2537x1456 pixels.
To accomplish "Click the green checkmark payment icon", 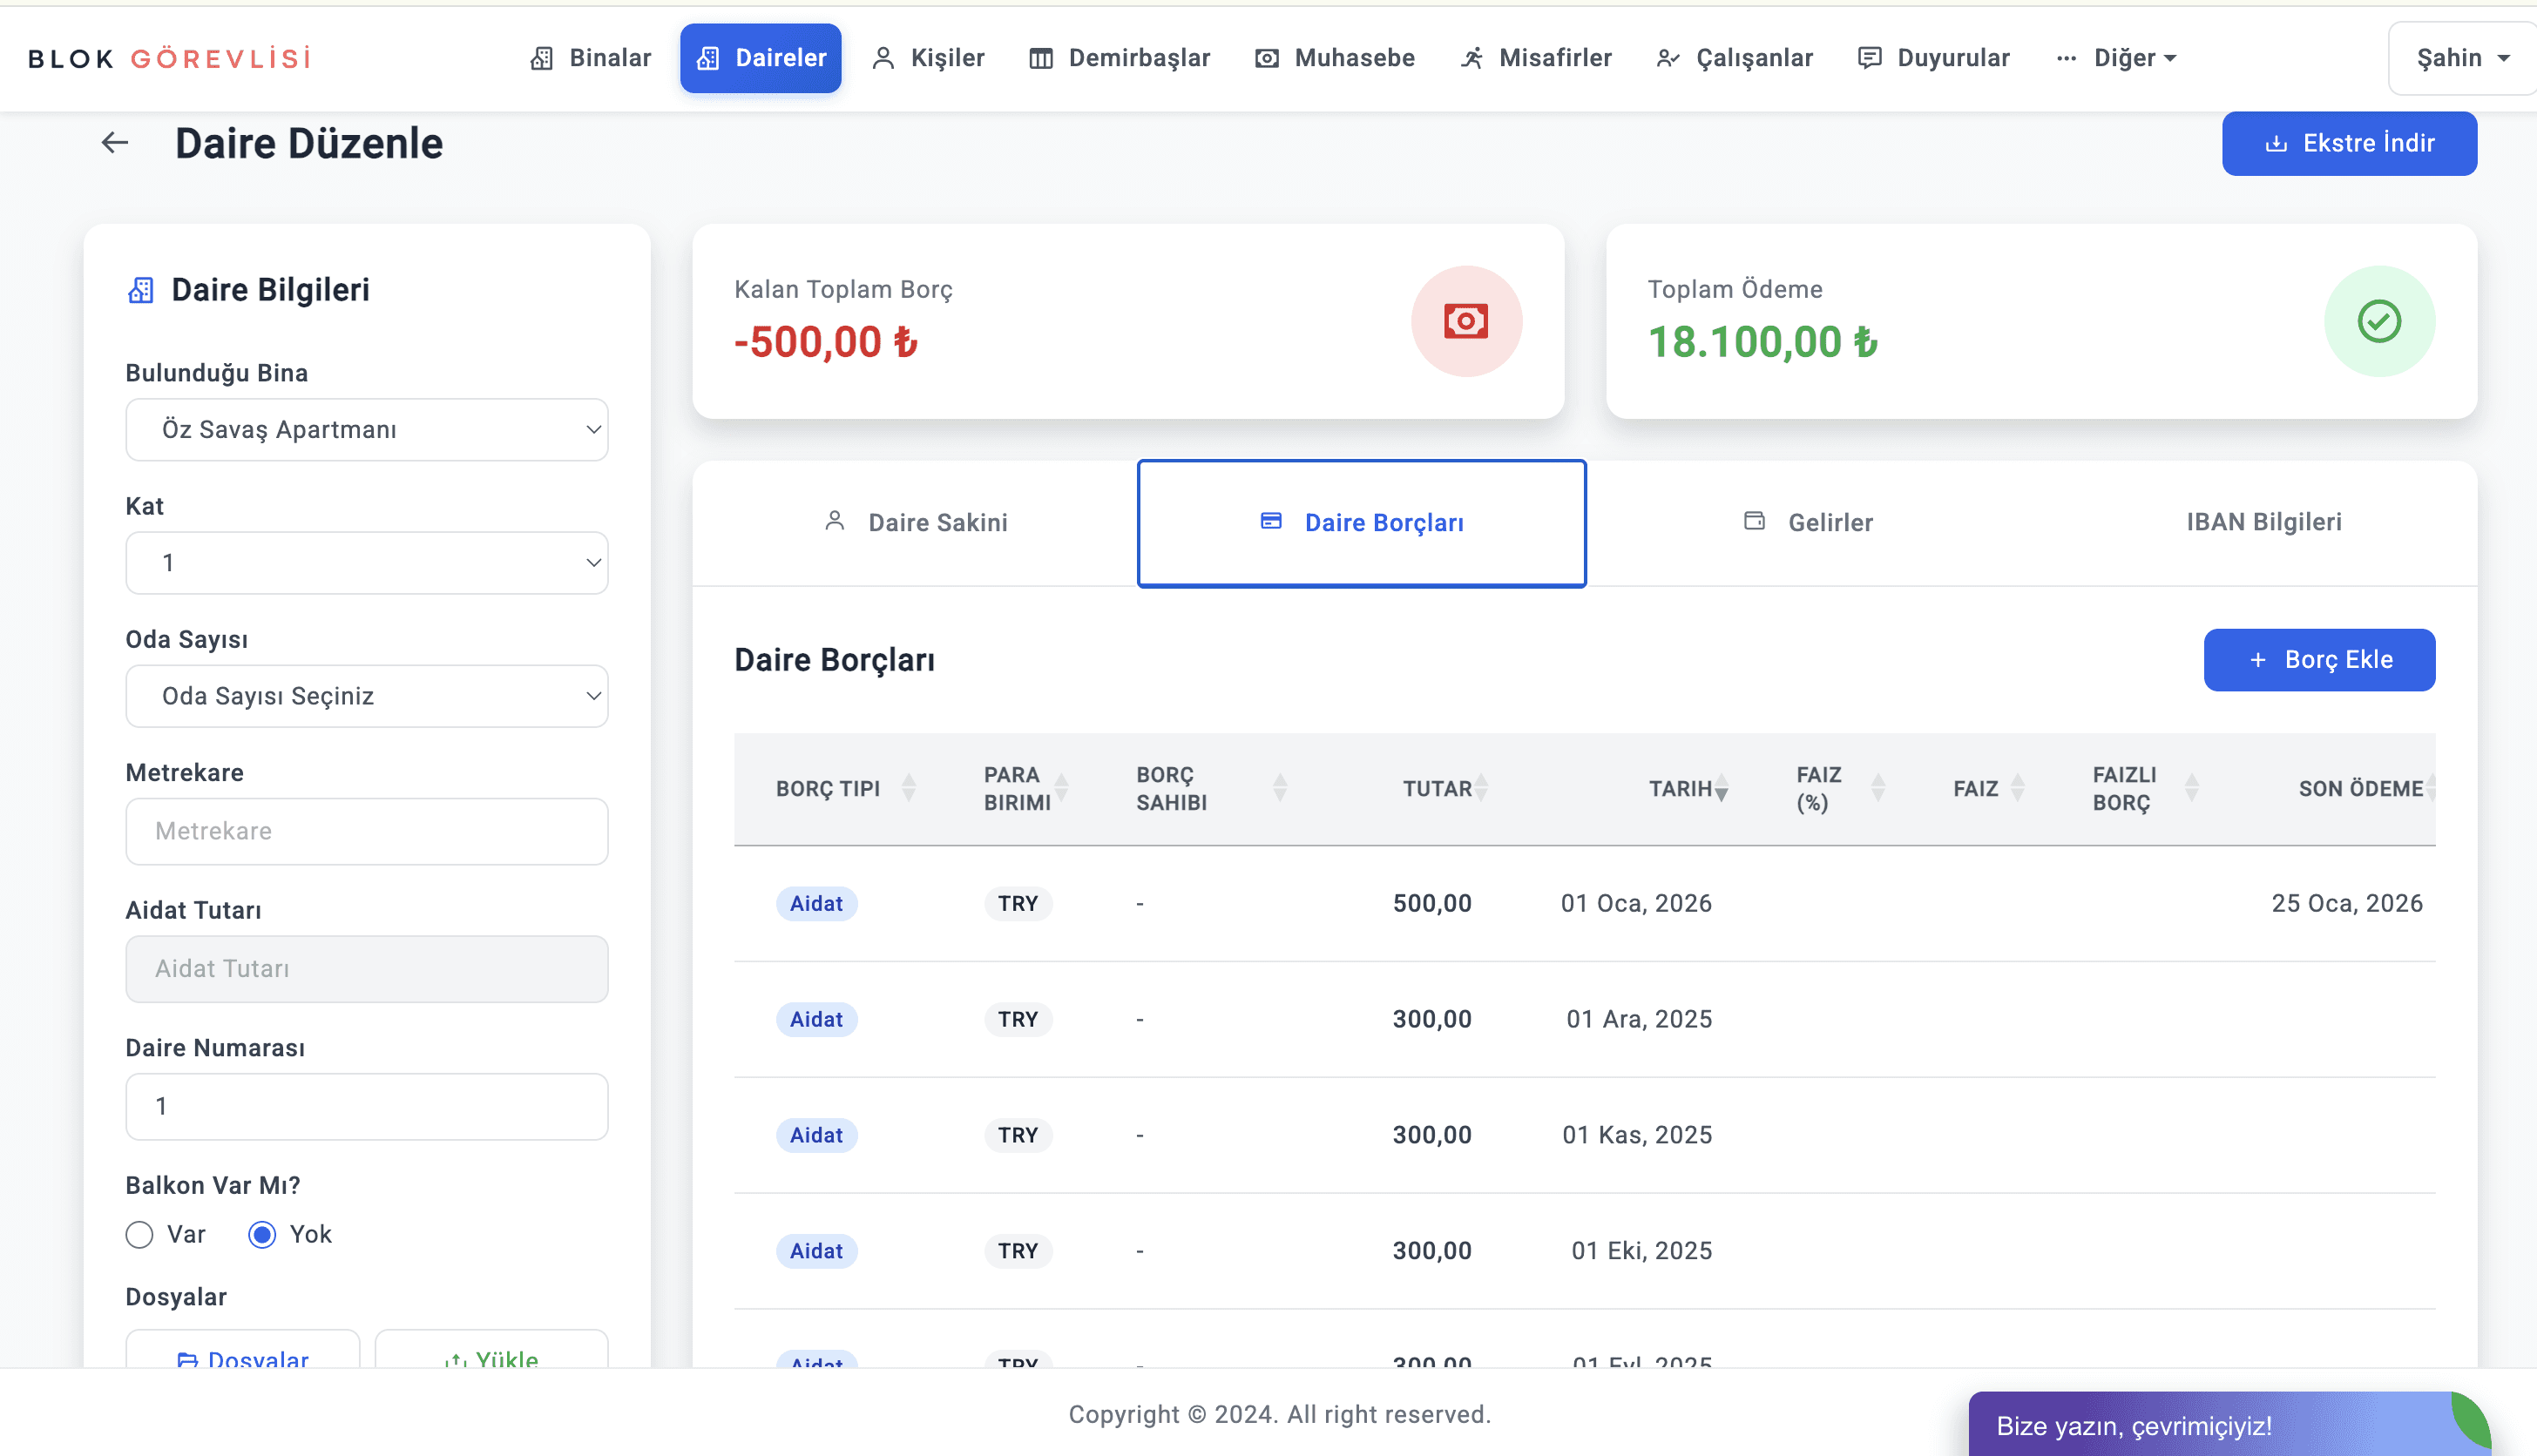I will [2378, 321].
